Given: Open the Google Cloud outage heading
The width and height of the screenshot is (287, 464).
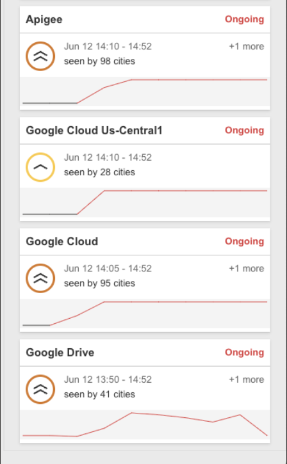Looking at the screenshot, I should pos(62,241).
